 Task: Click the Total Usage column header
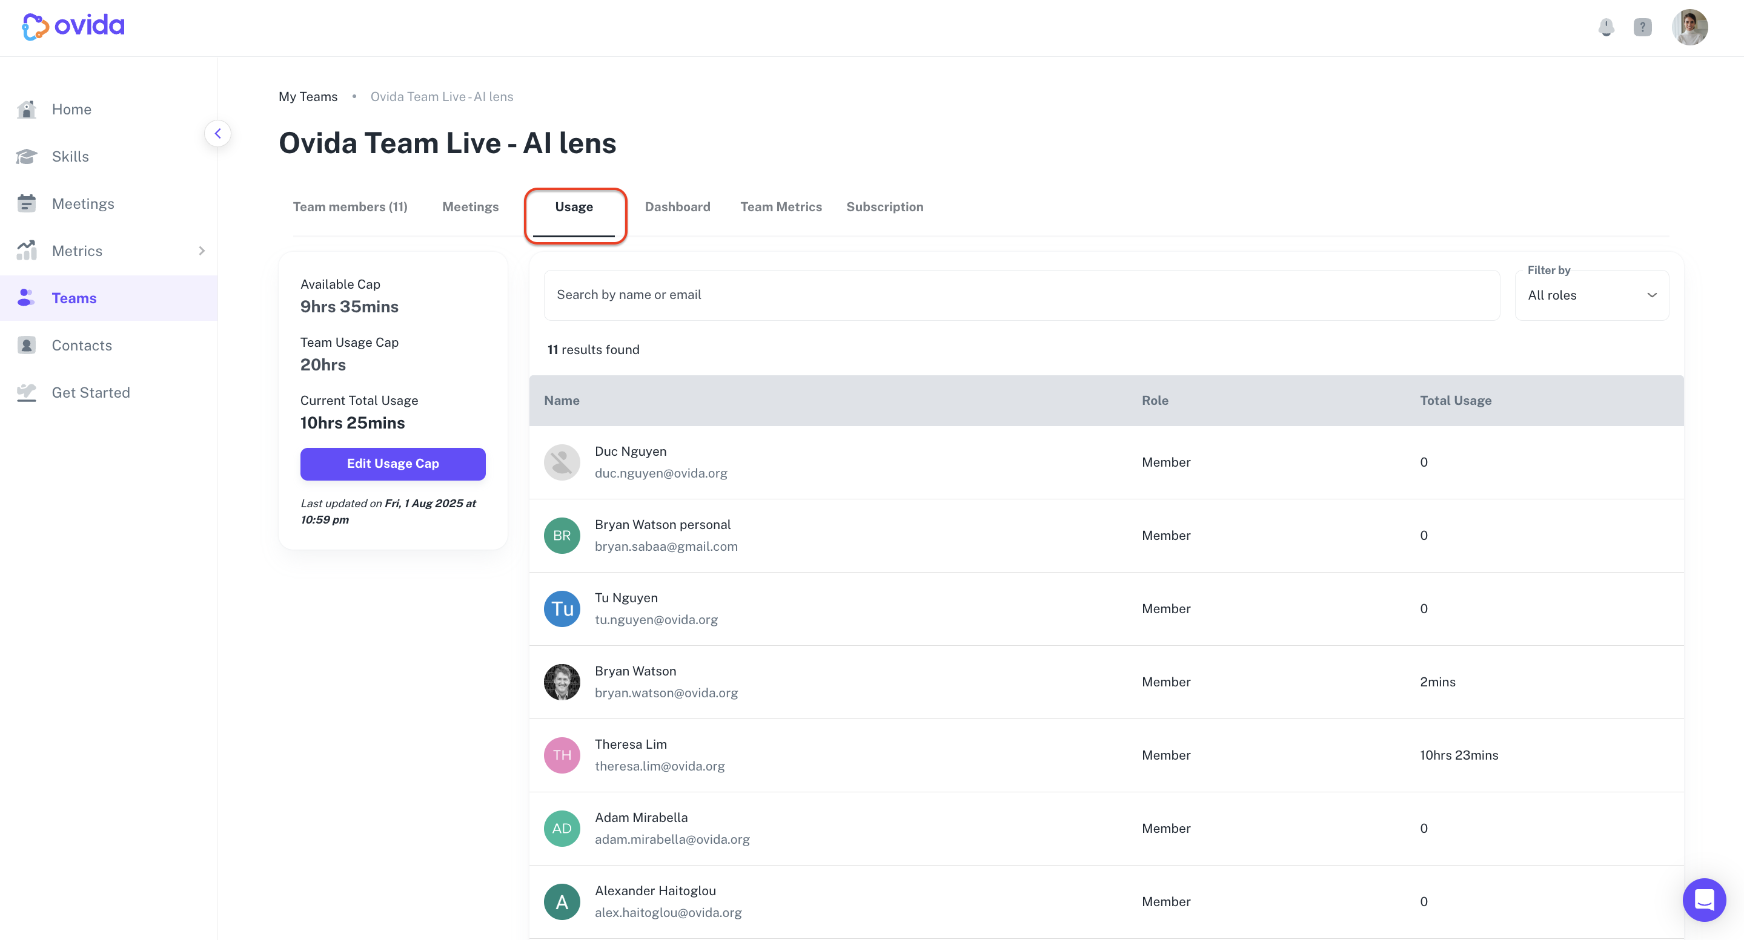point(1456,400)
